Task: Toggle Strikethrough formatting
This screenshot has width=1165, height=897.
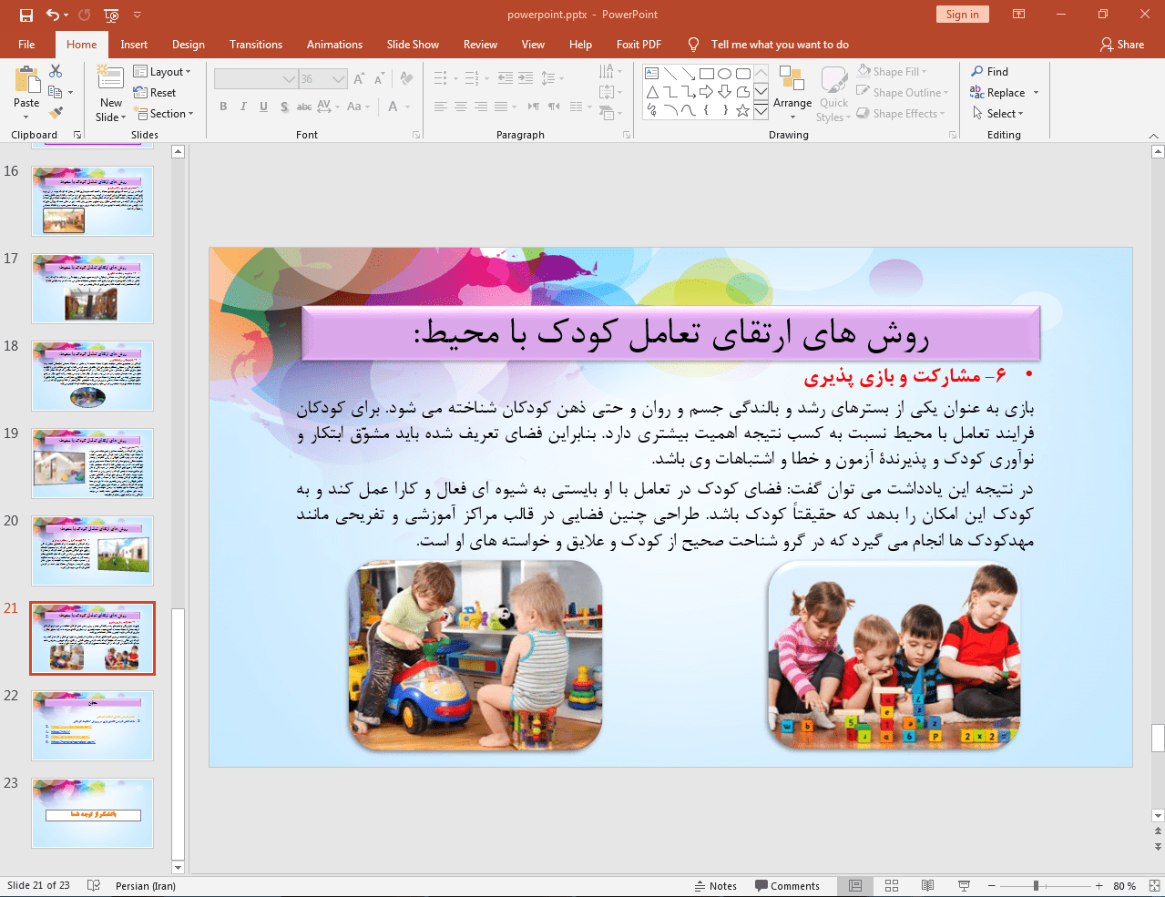Action: (x=304, y=107)
